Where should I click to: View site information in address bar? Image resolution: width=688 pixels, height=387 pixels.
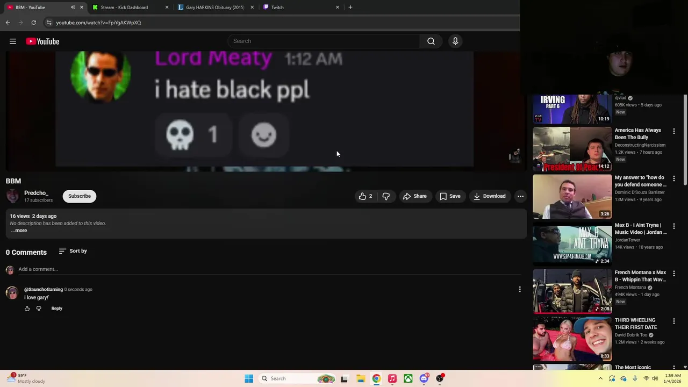(49, 23)
